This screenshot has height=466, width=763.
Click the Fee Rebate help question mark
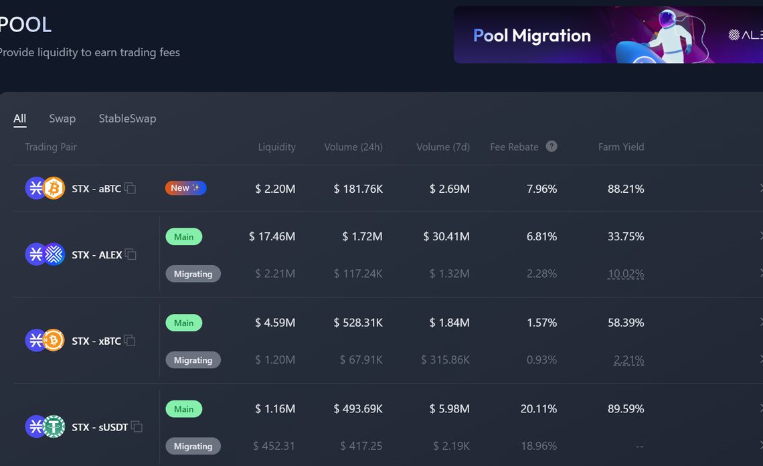552,147
